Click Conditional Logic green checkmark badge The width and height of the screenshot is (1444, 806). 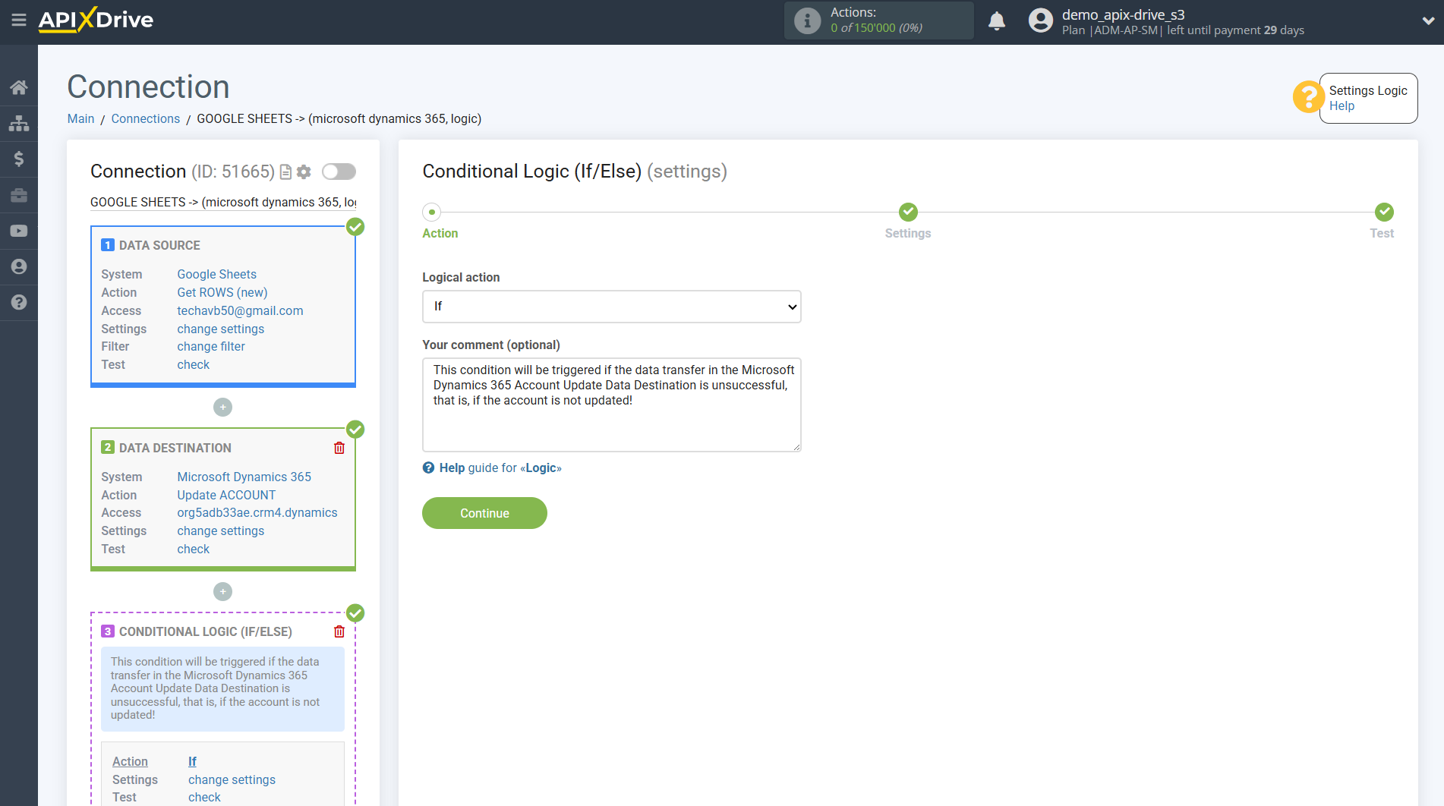[x=355, y=613]
